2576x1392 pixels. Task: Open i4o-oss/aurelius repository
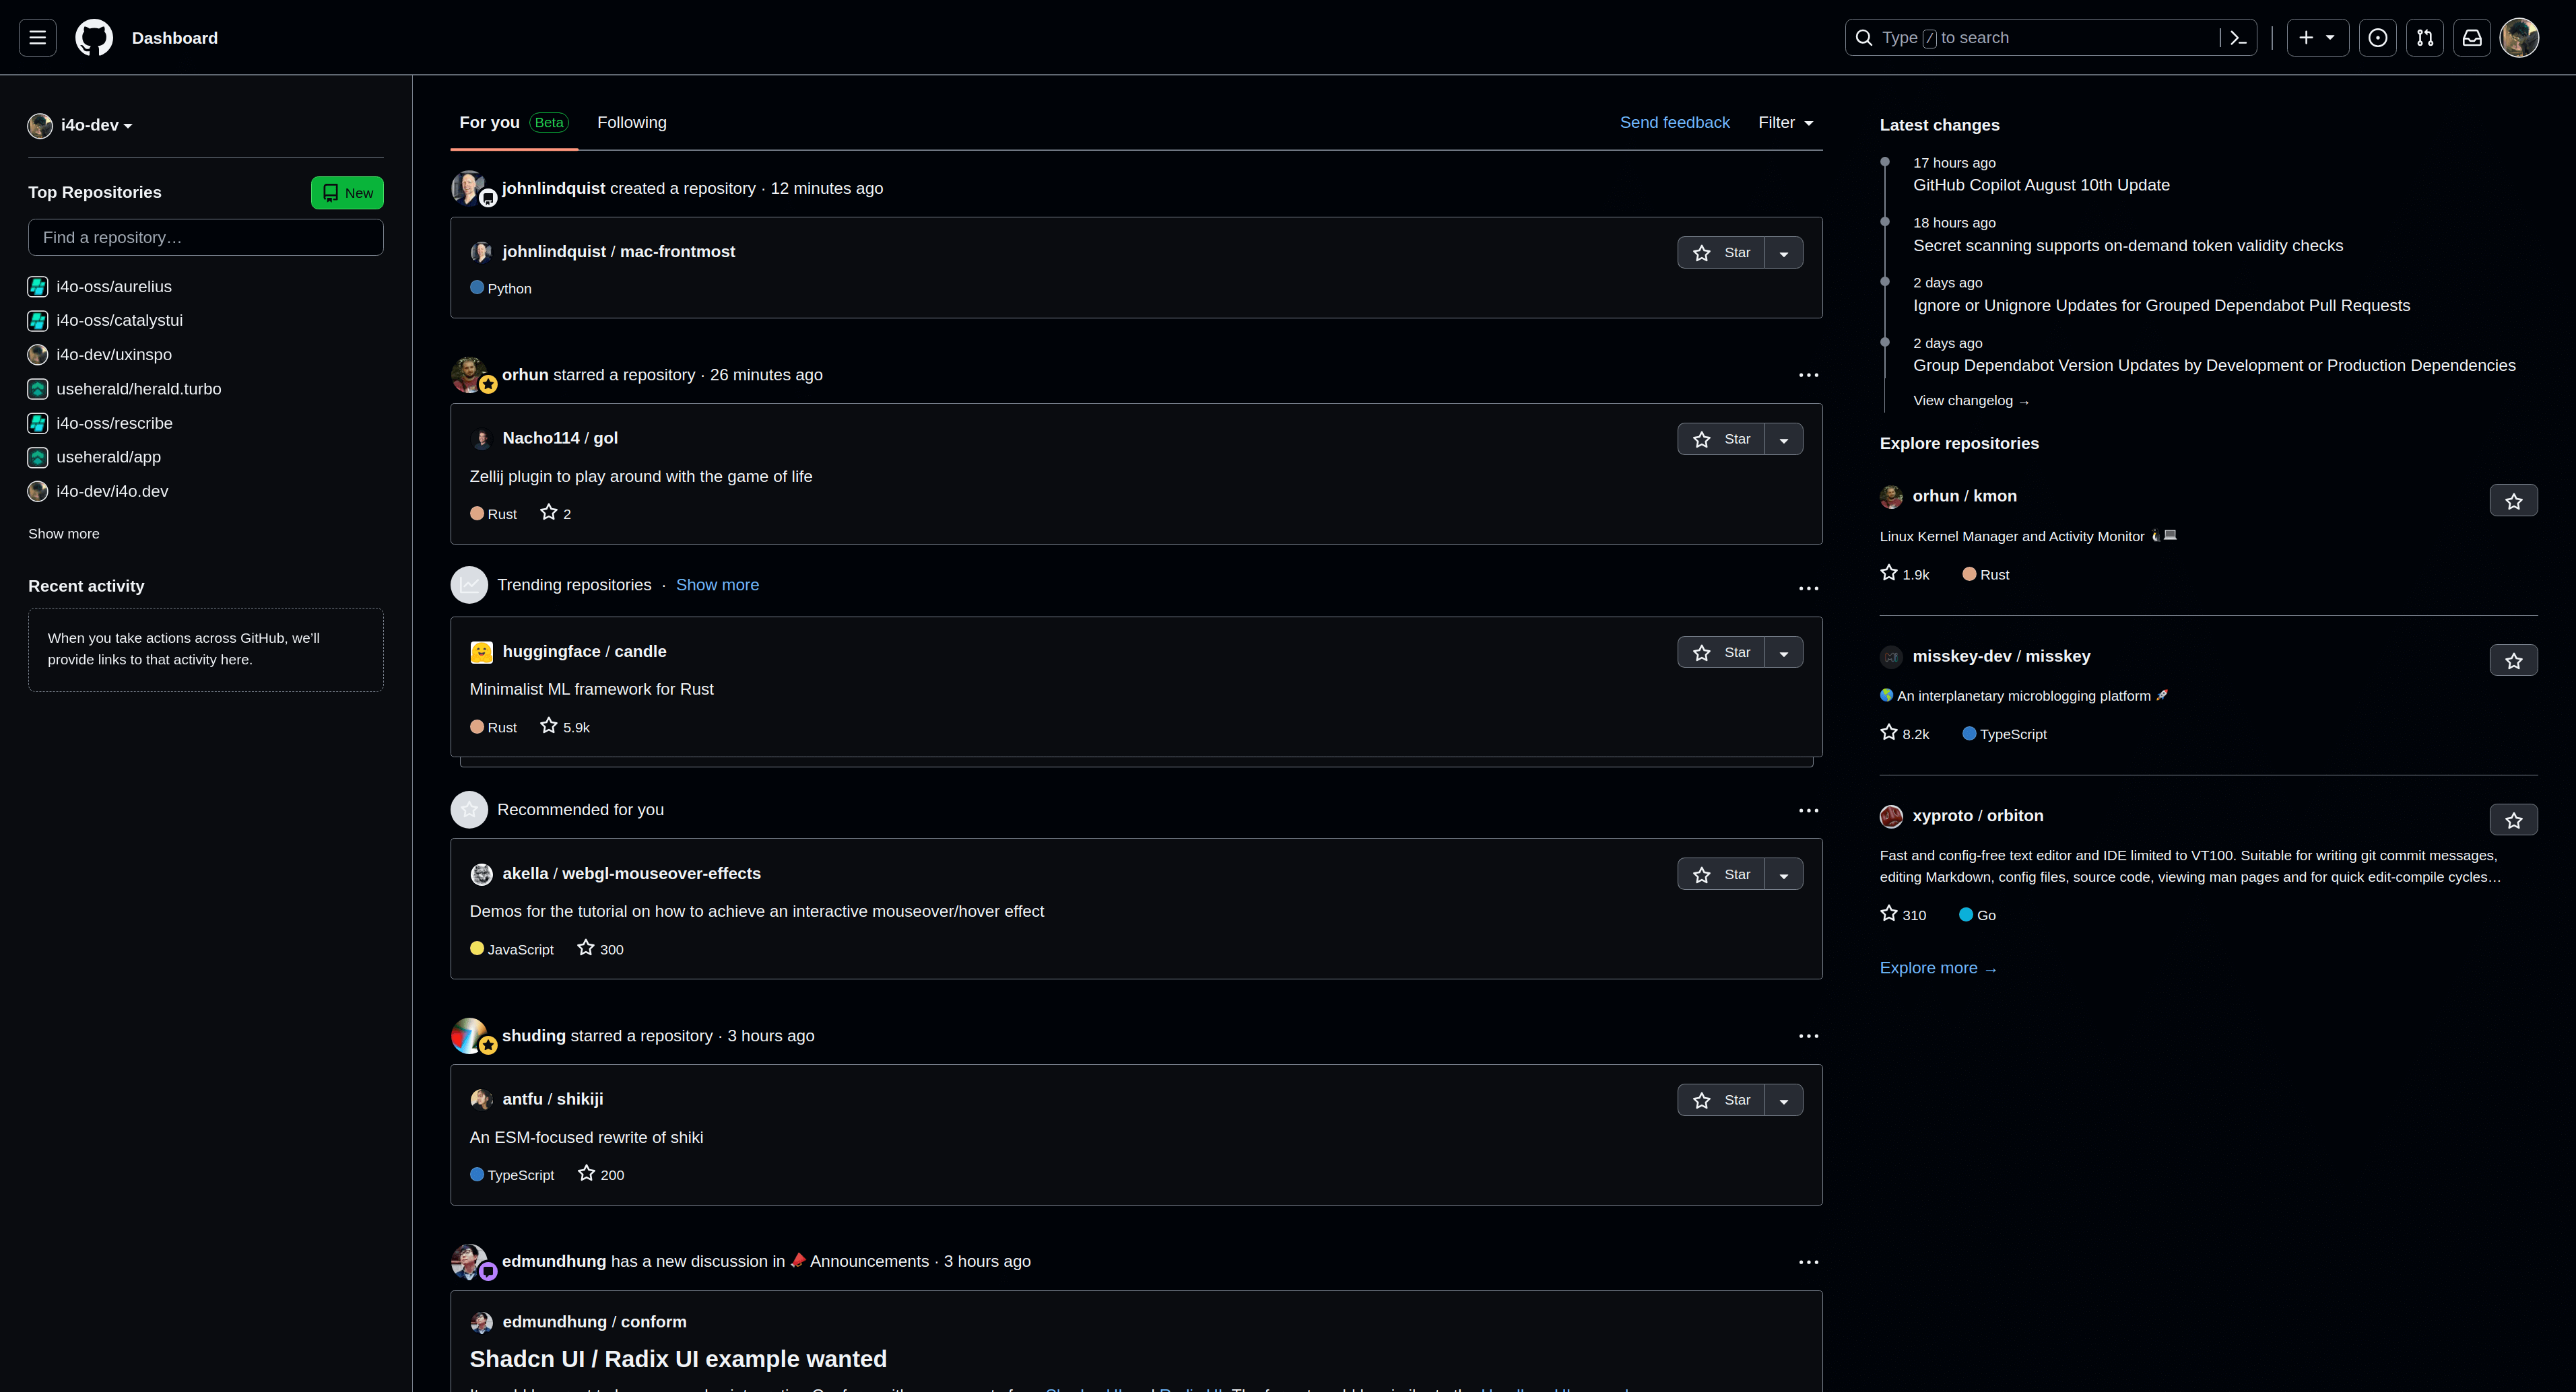[114, 287]
